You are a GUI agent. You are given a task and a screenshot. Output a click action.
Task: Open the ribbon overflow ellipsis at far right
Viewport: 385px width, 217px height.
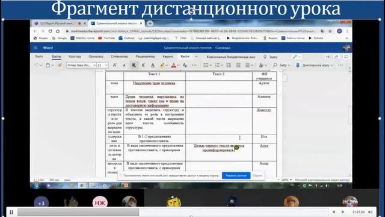tap(340, 65)
